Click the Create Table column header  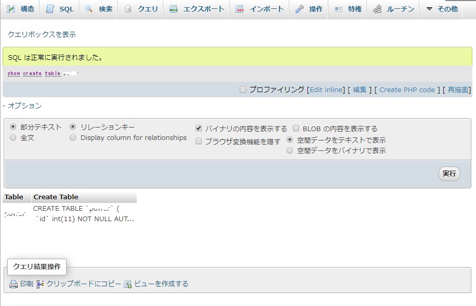click(84, 197)
